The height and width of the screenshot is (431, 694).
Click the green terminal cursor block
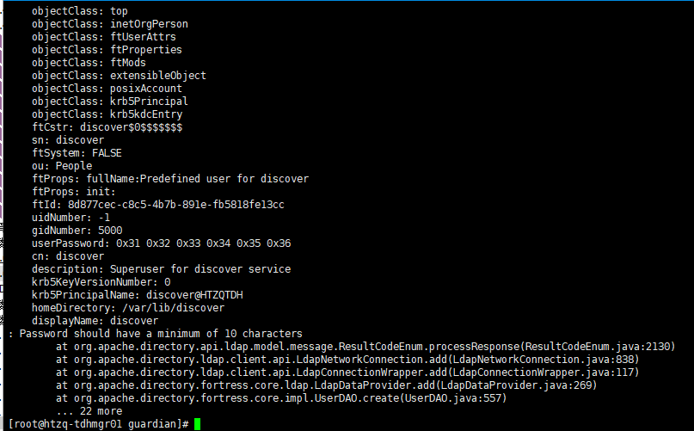click(198, 424)
